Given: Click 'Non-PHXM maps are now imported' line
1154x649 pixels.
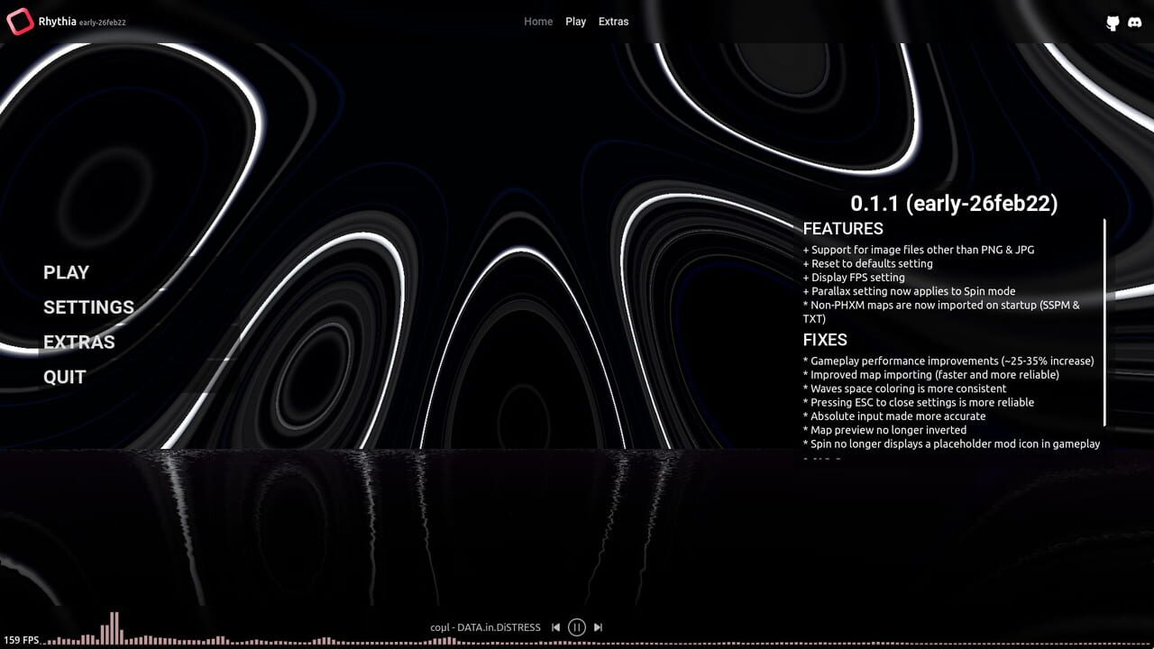Looking at the screenshot, I should pos(941,312).
